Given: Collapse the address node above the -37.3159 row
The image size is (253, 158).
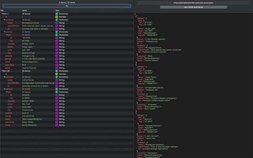Looking at the screenshot, I should point(4,32).
